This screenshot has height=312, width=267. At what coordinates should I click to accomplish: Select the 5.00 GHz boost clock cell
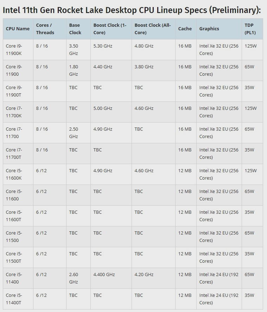(x=103, y=108)
